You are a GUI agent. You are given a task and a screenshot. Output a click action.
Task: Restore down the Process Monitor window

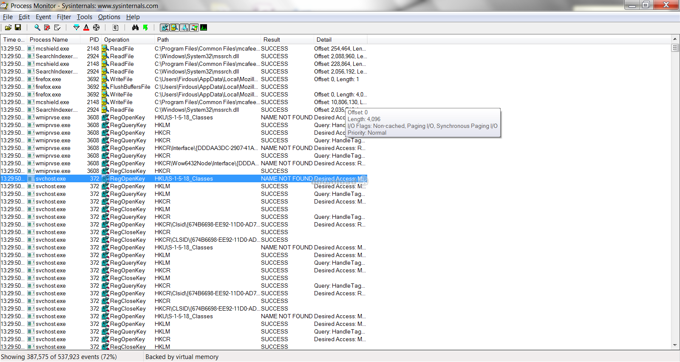[x=646, y=5]
